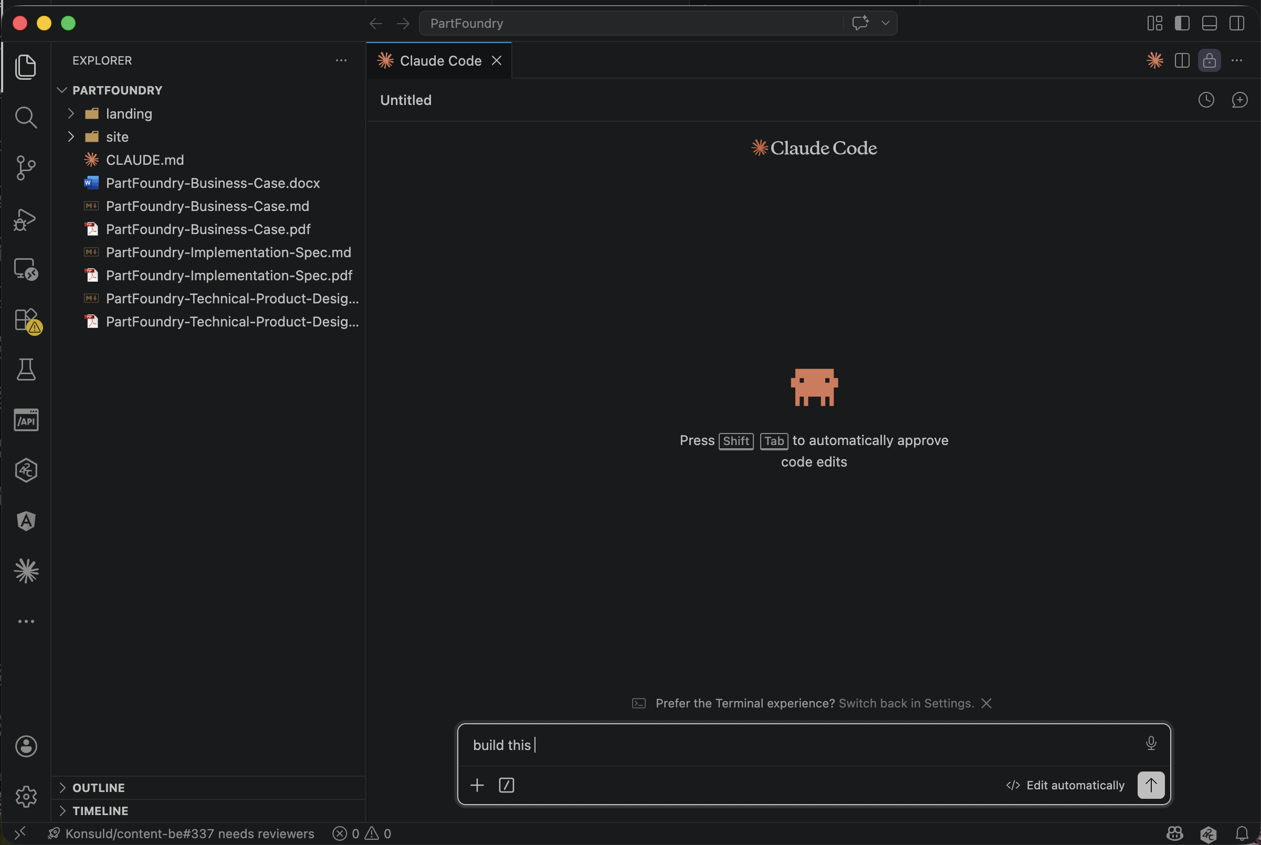
Task: Open notifications bell in status bar
Action: [x=1242, y=833]
